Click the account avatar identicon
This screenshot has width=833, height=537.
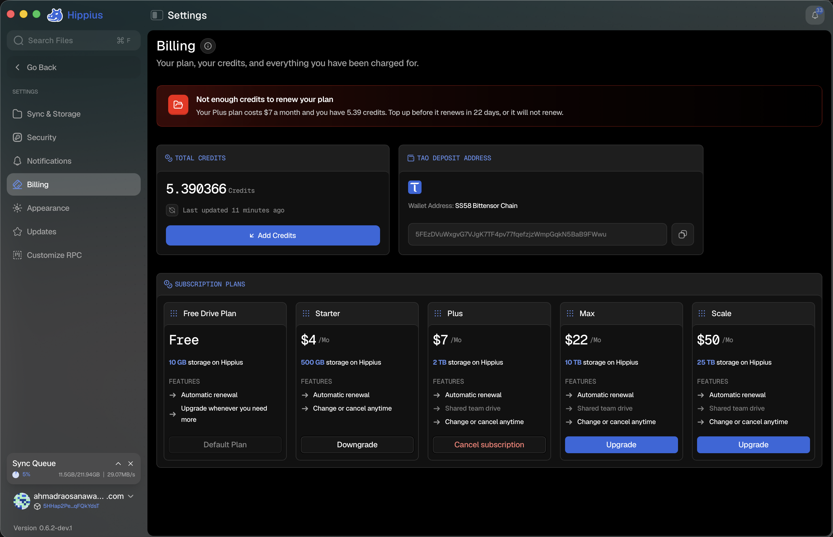tap(22, 501)
